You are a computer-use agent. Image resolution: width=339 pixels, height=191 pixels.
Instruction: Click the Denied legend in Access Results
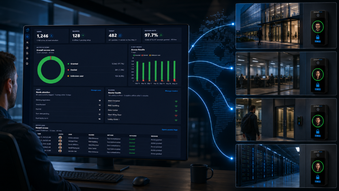pos(145,55)
